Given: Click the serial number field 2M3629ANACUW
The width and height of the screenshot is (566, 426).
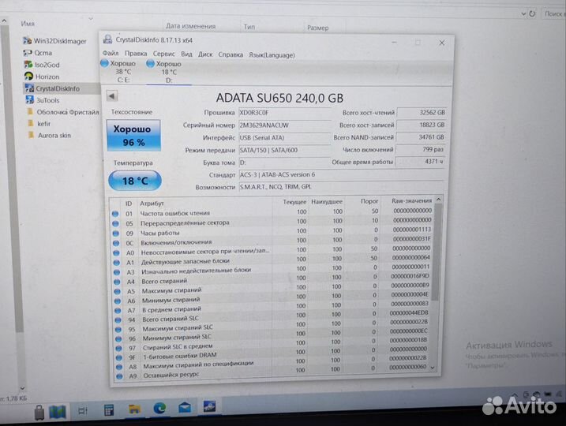Looking at the screenshot, I should pyautogui.click(x=284, y=125).
